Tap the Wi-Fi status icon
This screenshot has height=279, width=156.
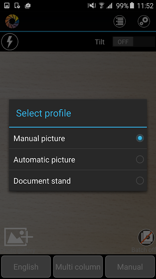pos(102,6)
